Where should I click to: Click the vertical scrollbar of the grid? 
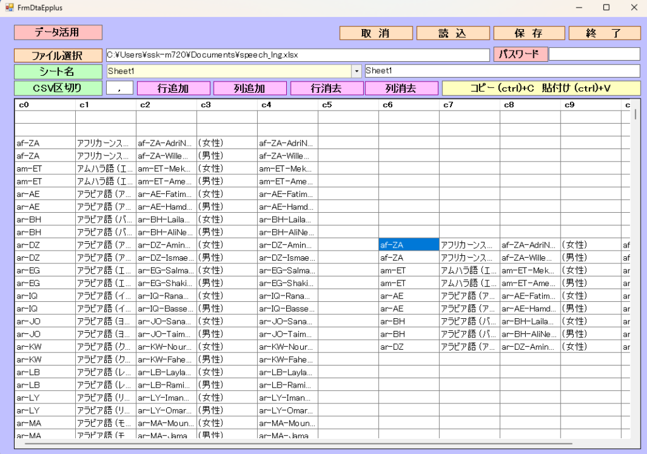pos(635,253)
